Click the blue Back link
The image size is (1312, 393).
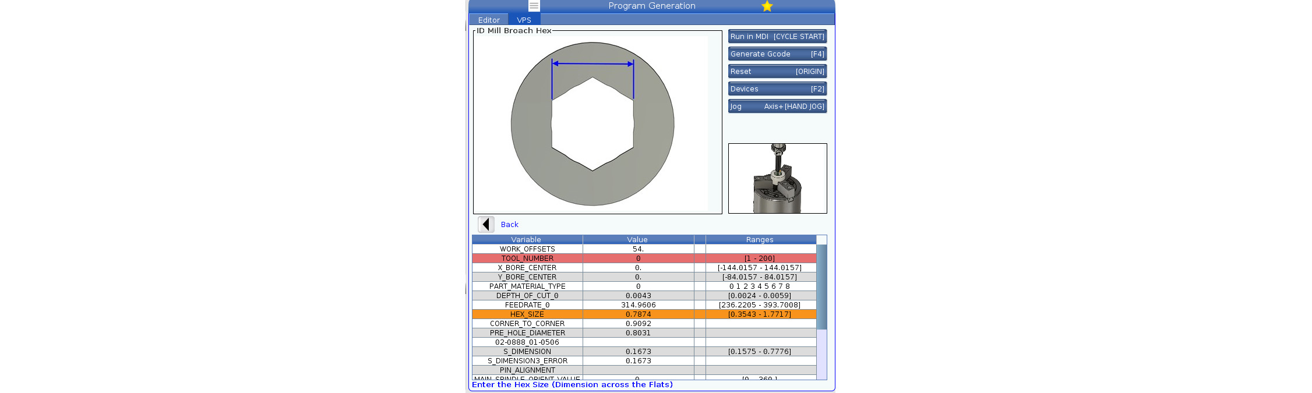click(509, 225)
